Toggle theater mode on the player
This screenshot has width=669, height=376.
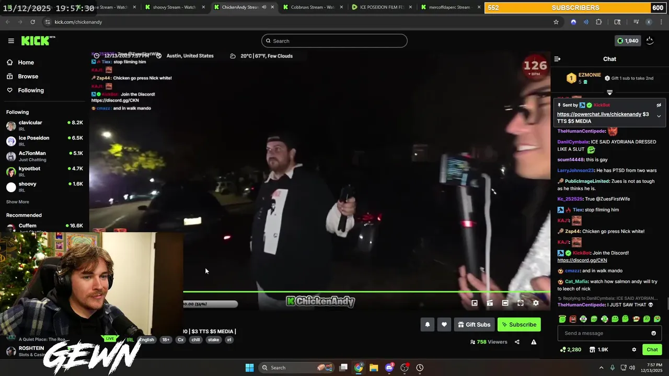[x=505, y=303]
